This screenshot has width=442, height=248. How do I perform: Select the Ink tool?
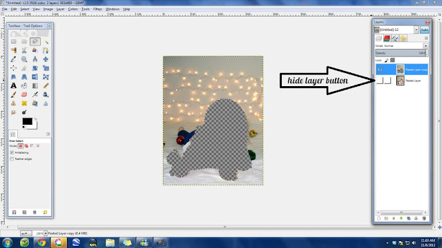coord(46,94)
